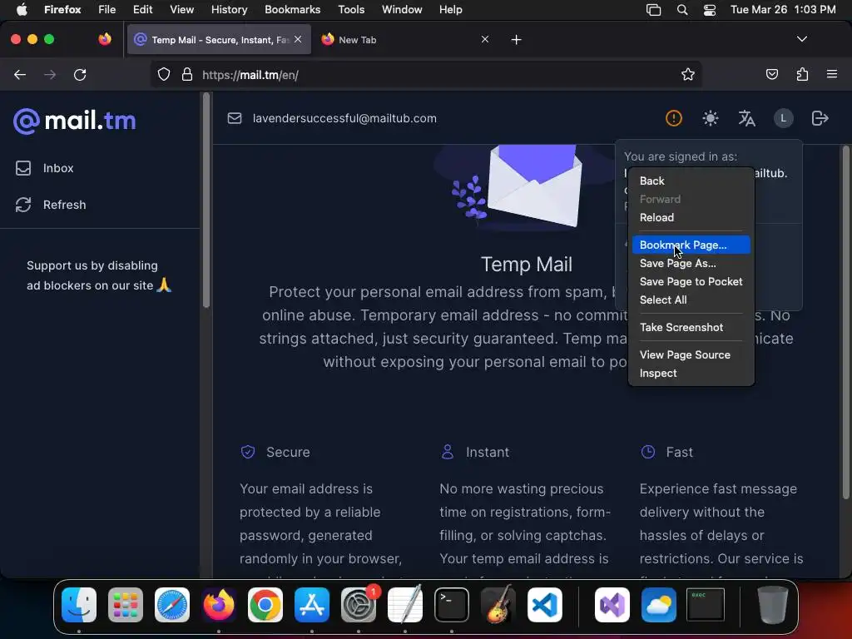
Task: Close the Temp Mail tab
Action: point(298,39)
